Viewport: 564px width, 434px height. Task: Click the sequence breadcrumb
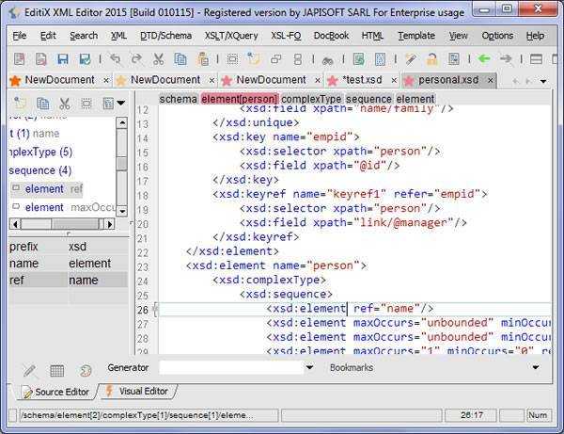(368, 99)
